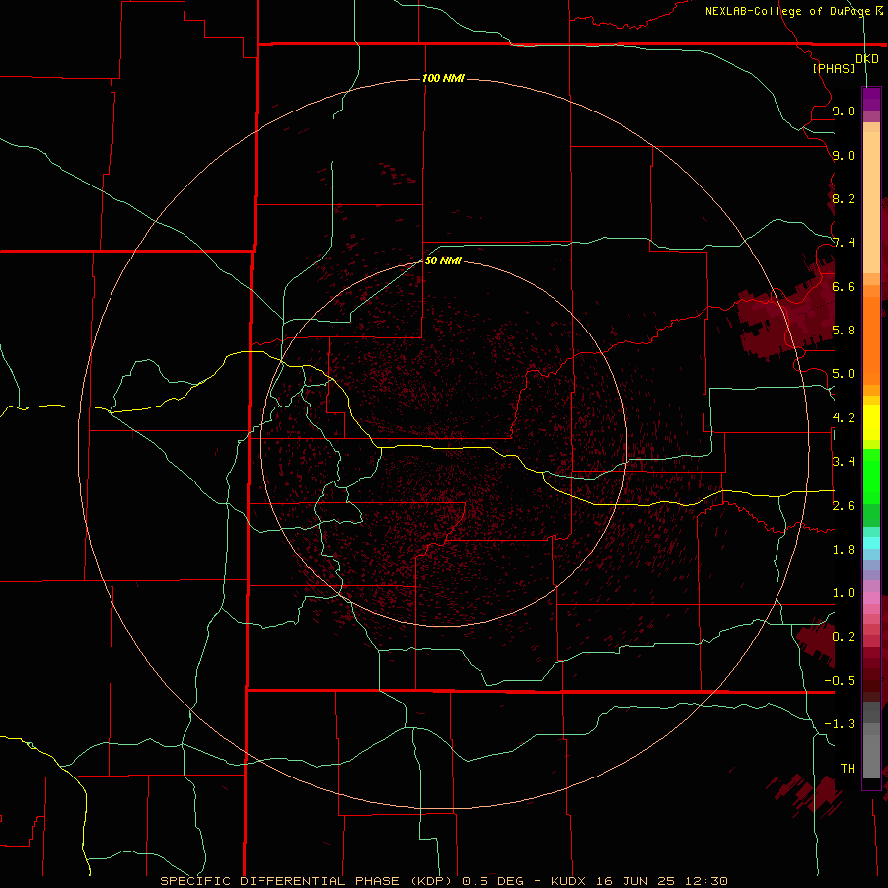Viewport: 888px width, 888px height.
Task: Select the '100 NMI' range ring label
Action: (x=443, y=78)
